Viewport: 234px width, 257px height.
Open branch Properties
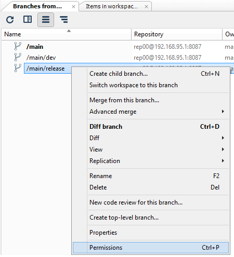151,233
